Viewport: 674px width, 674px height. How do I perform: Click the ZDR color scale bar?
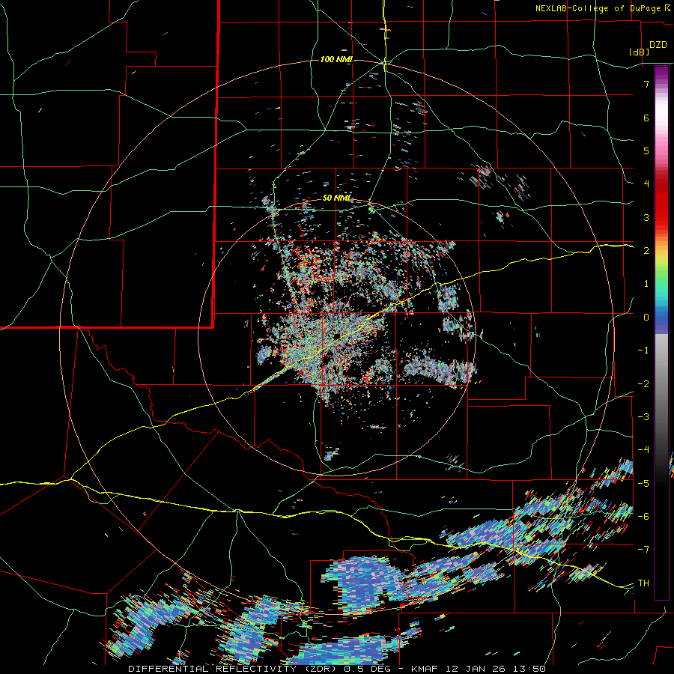pos(661,333)
